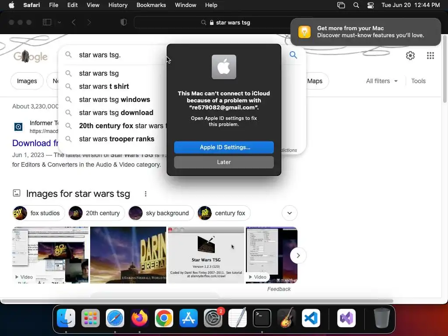Screen dimensions: 448x336
Task: Expand the sidebar tab group dropdown arrow
Action: (x=59, y=22)
